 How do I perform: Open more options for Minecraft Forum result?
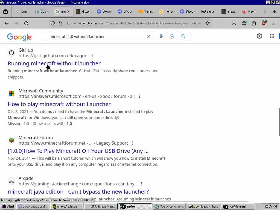[x=133, y=143]
